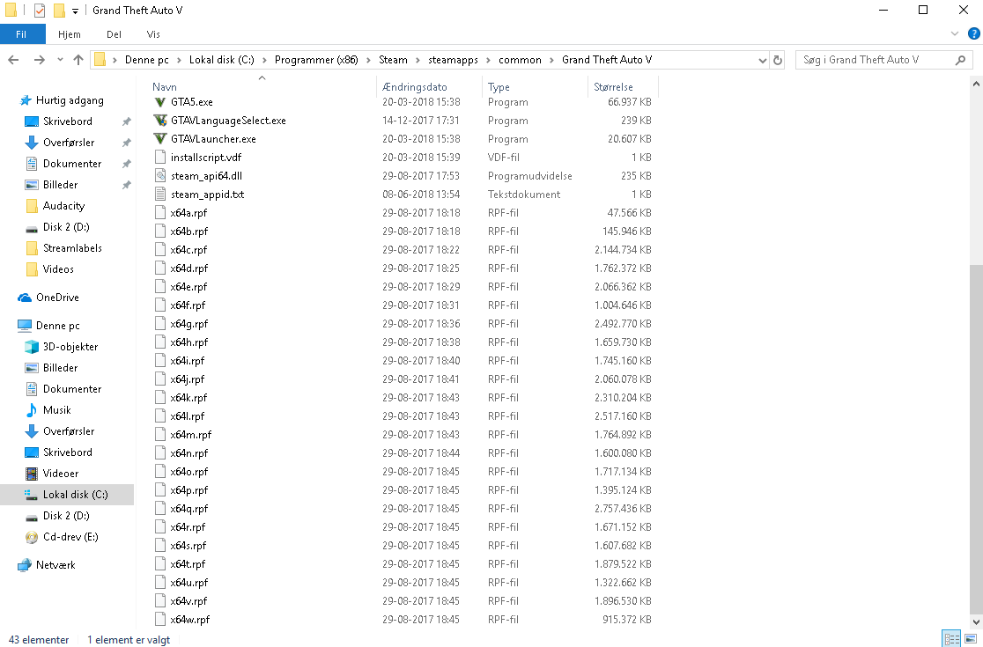Unpin Skrivebord using its pin icon
This screenshot has height=647, width=983.
[126, 121]
